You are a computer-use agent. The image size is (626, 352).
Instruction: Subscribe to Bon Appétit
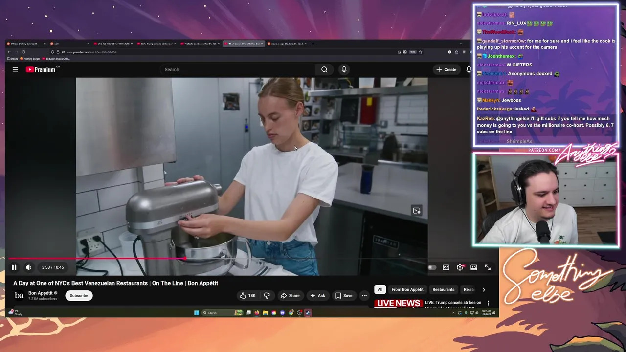click(x=79, y=295)
